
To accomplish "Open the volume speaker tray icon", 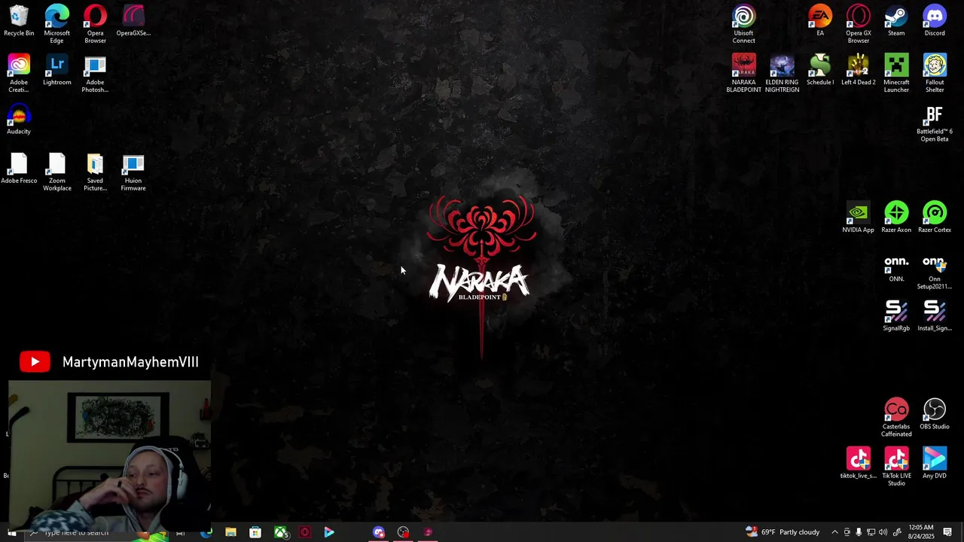I will [883, 532].
